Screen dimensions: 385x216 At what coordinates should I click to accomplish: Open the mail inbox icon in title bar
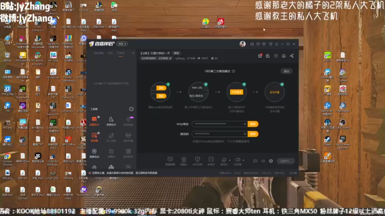point(258,44)
